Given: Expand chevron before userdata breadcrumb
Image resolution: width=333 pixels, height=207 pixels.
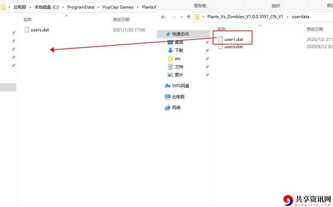Looking at the screenshot, I should pos(287,17).
